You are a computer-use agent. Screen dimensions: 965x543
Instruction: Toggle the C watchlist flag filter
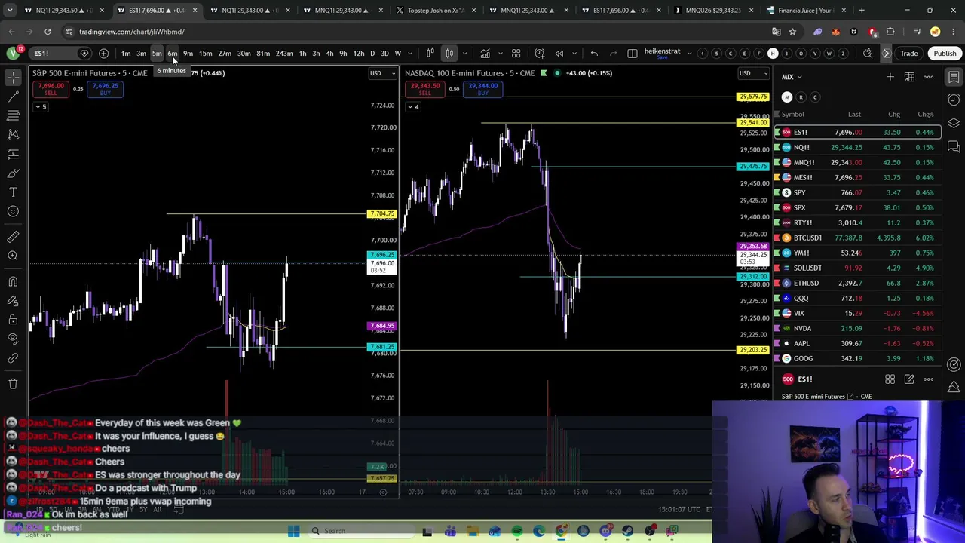pos(815,97)
